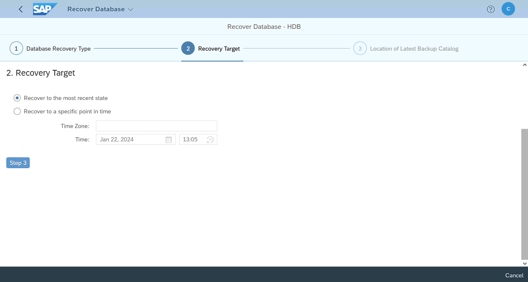Go to Database Recovery Type step

coord(58,49)
